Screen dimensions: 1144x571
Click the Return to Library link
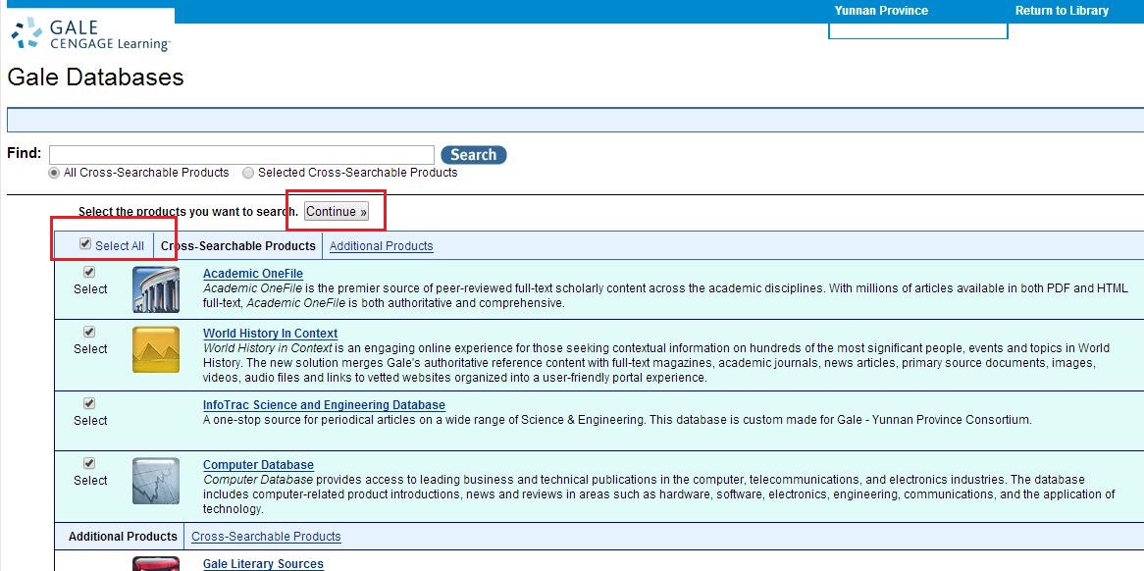click(1062, 11)
